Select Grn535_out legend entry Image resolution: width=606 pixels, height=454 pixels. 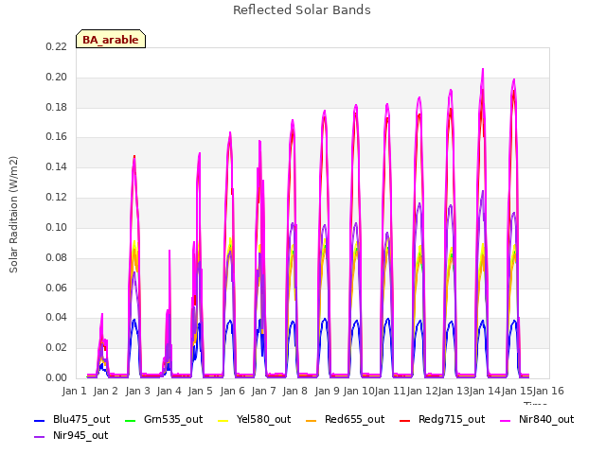pos(164,419)
